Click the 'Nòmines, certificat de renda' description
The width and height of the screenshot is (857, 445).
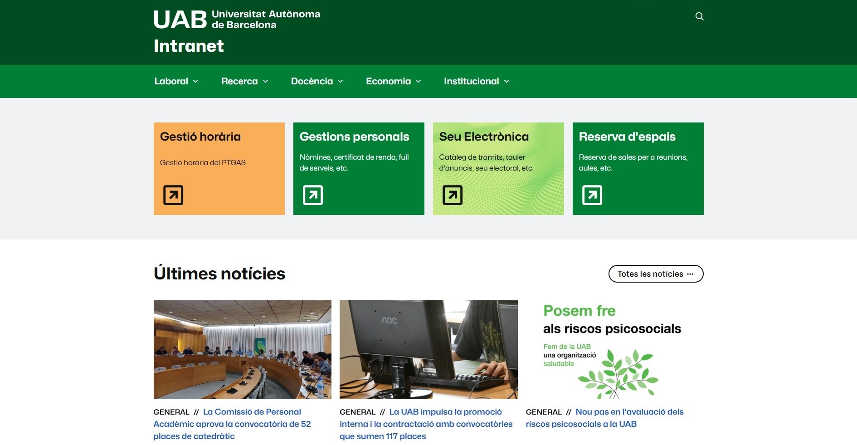[x=354, y=162]
